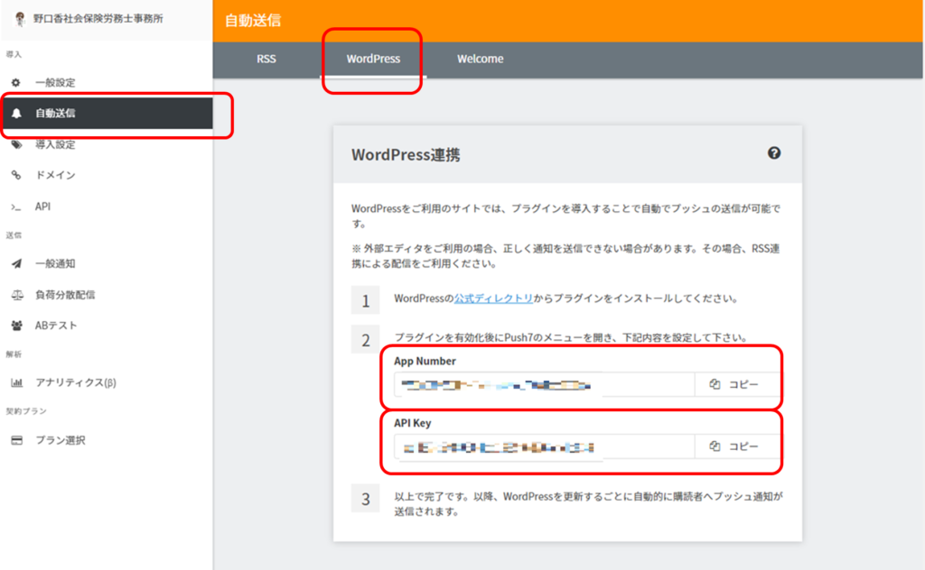The image size is (925, 570).
Task: Open the API sidebar entry
Action: [x=107, y=207]
